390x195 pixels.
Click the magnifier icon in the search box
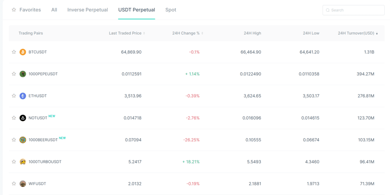pyautogui.click(x=328, y=10)
